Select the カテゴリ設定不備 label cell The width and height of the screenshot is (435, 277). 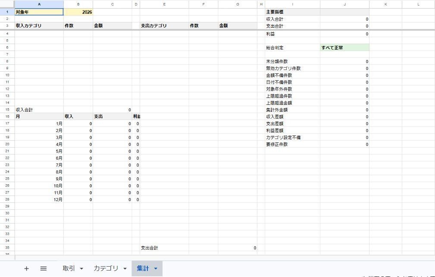(292, 137)
